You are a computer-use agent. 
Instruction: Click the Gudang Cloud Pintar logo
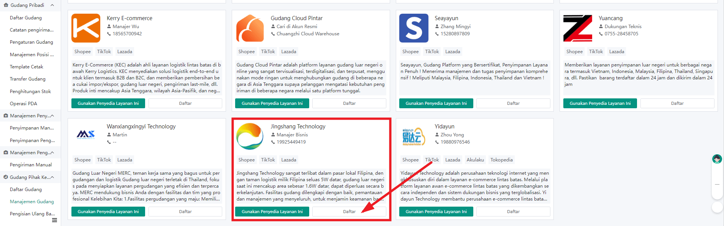[x=250, y=28]
